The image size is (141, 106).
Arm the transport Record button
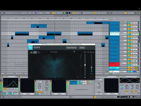tap(69, 13)
